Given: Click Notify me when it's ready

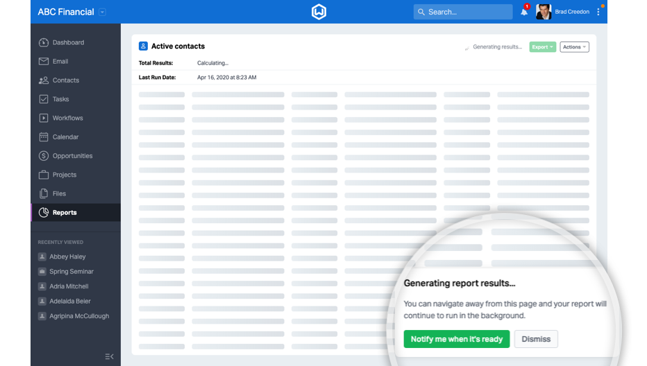Looking at the screenshot, I should pos(456,339).
